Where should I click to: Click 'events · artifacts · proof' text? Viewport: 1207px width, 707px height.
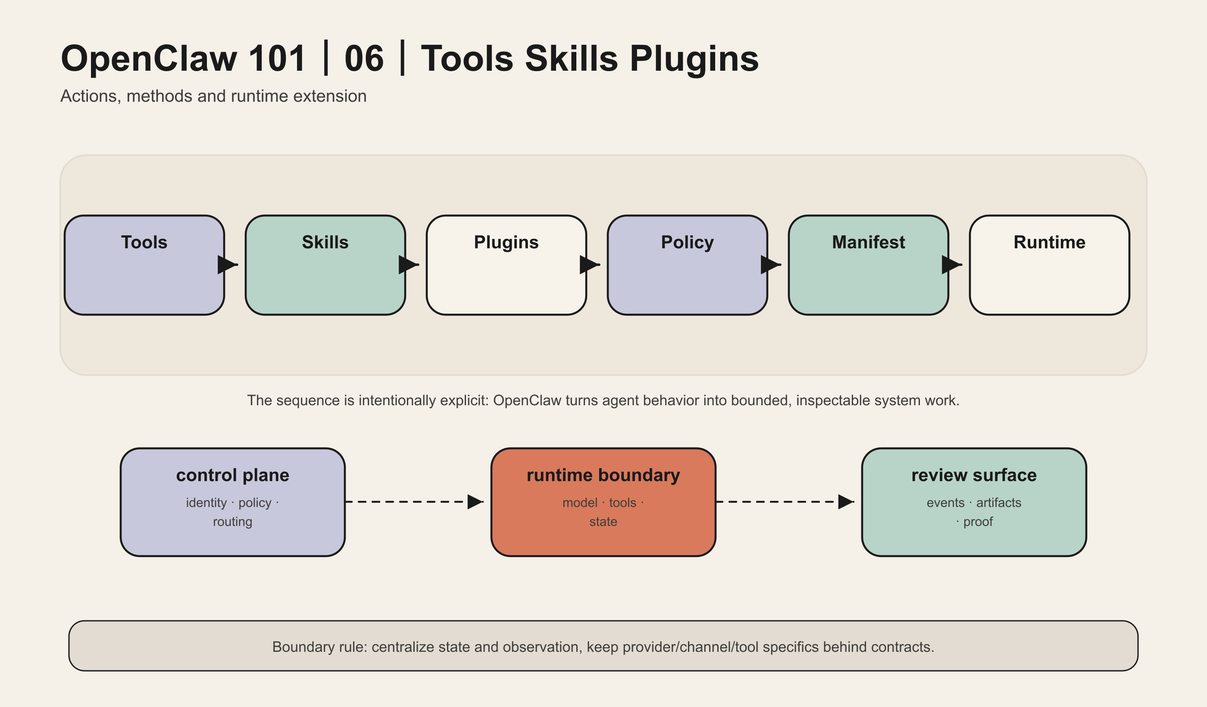click(x=974, y=512)
